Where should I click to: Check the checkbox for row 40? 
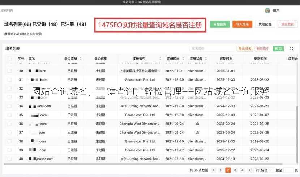click(9, 159)
